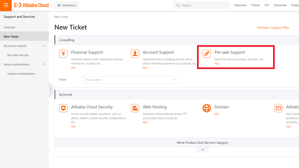This screenshot has width=299, height=168.
Task: Click Purchase Support Plan link
Action: pos(273,28)
